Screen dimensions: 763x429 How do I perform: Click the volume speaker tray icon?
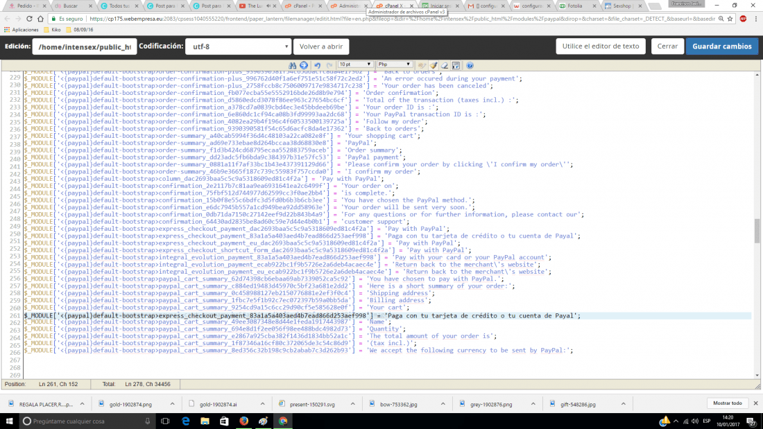click(695, 421)
